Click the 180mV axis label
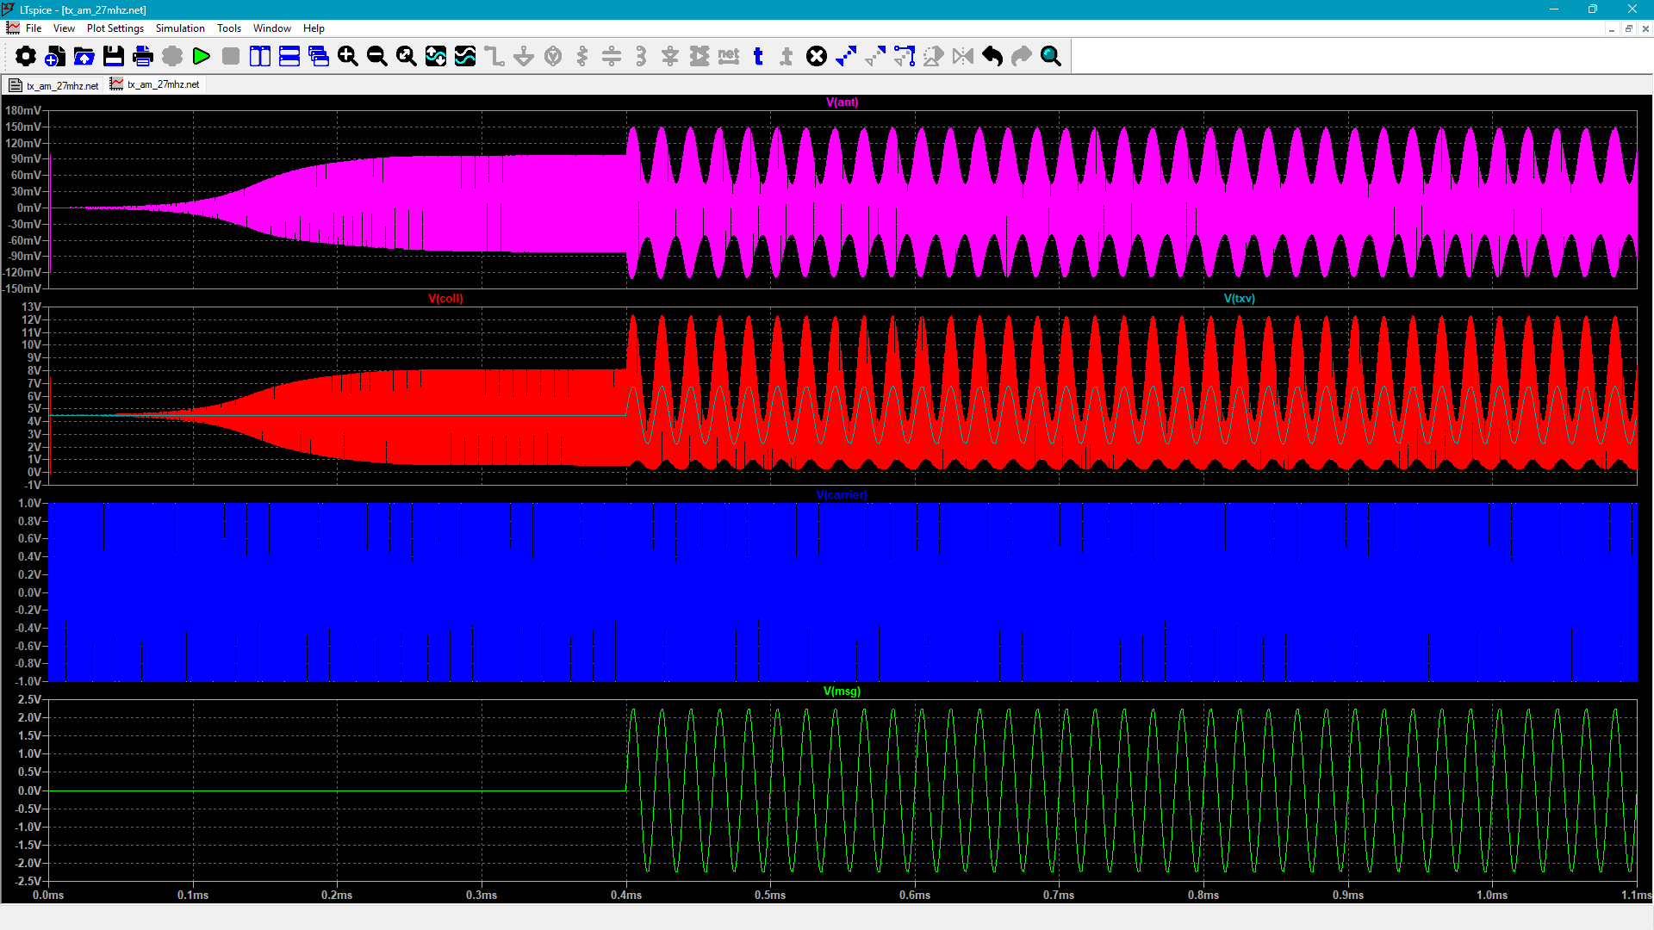 [23, 111]
